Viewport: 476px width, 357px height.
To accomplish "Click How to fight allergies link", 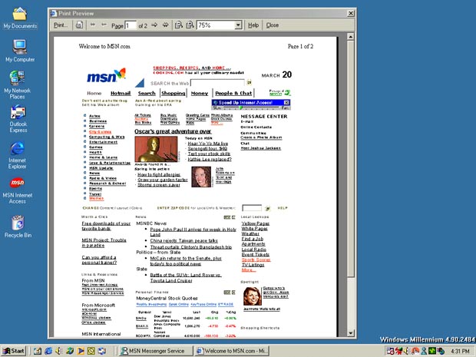I will [159, 174].
